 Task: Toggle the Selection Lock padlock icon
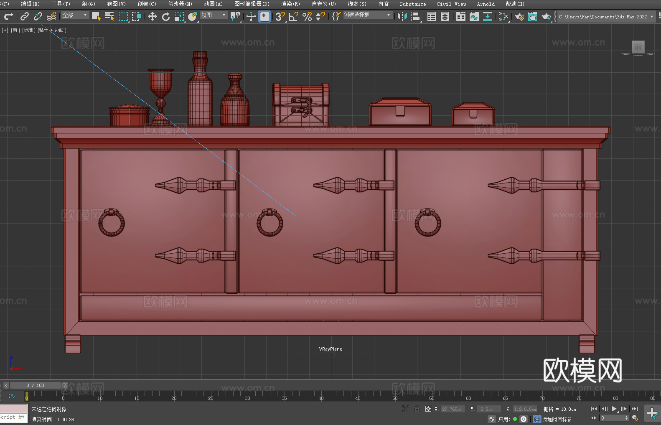(x=417, y=409)
